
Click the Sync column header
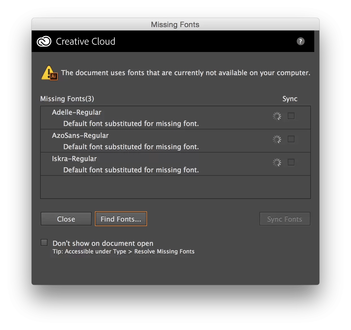[x=290, y=99]
